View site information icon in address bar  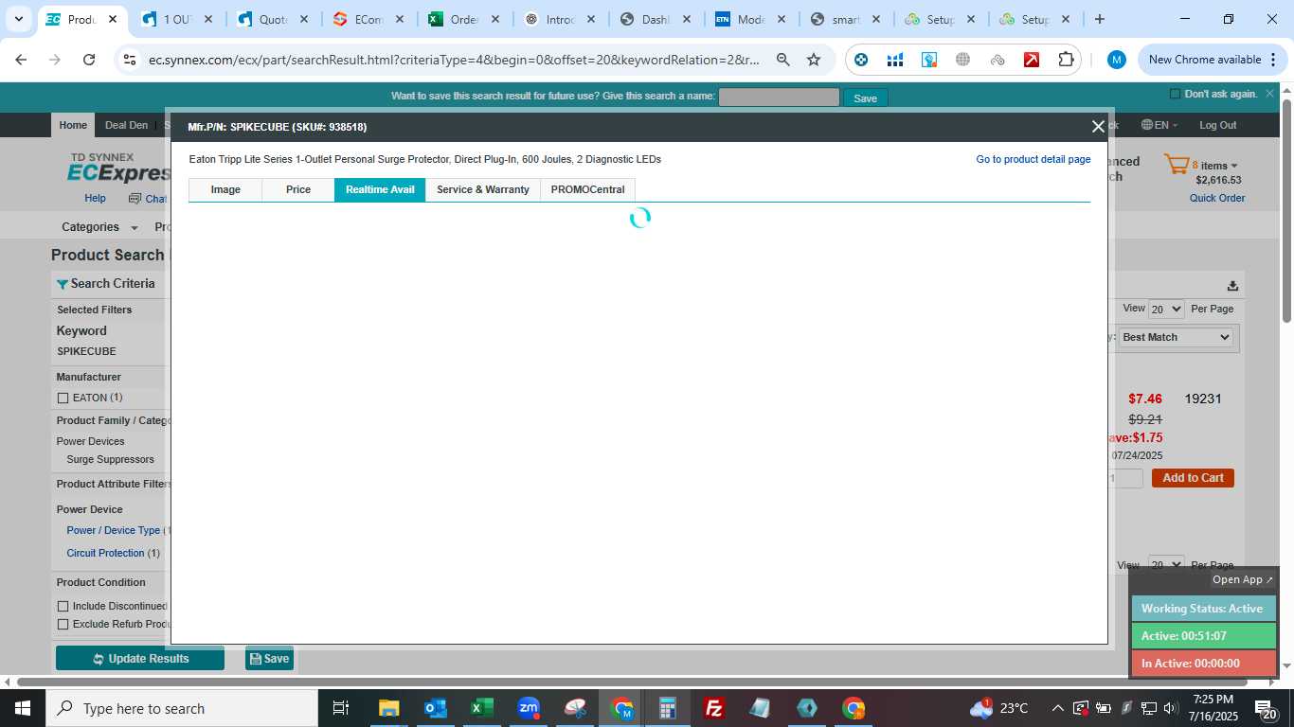coord(130,60)
